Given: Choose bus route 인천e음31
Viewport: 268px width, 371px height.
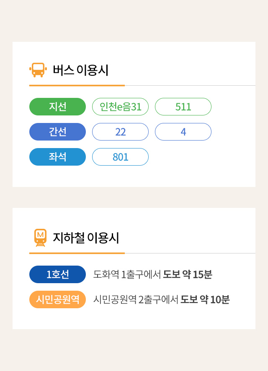Looking at the screenshot, I should coord(120,107).
